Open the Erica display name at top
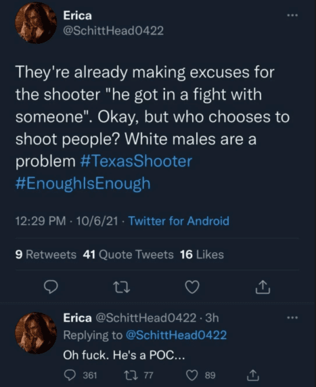This screenshot has height=387, width=316. point(77,15)
